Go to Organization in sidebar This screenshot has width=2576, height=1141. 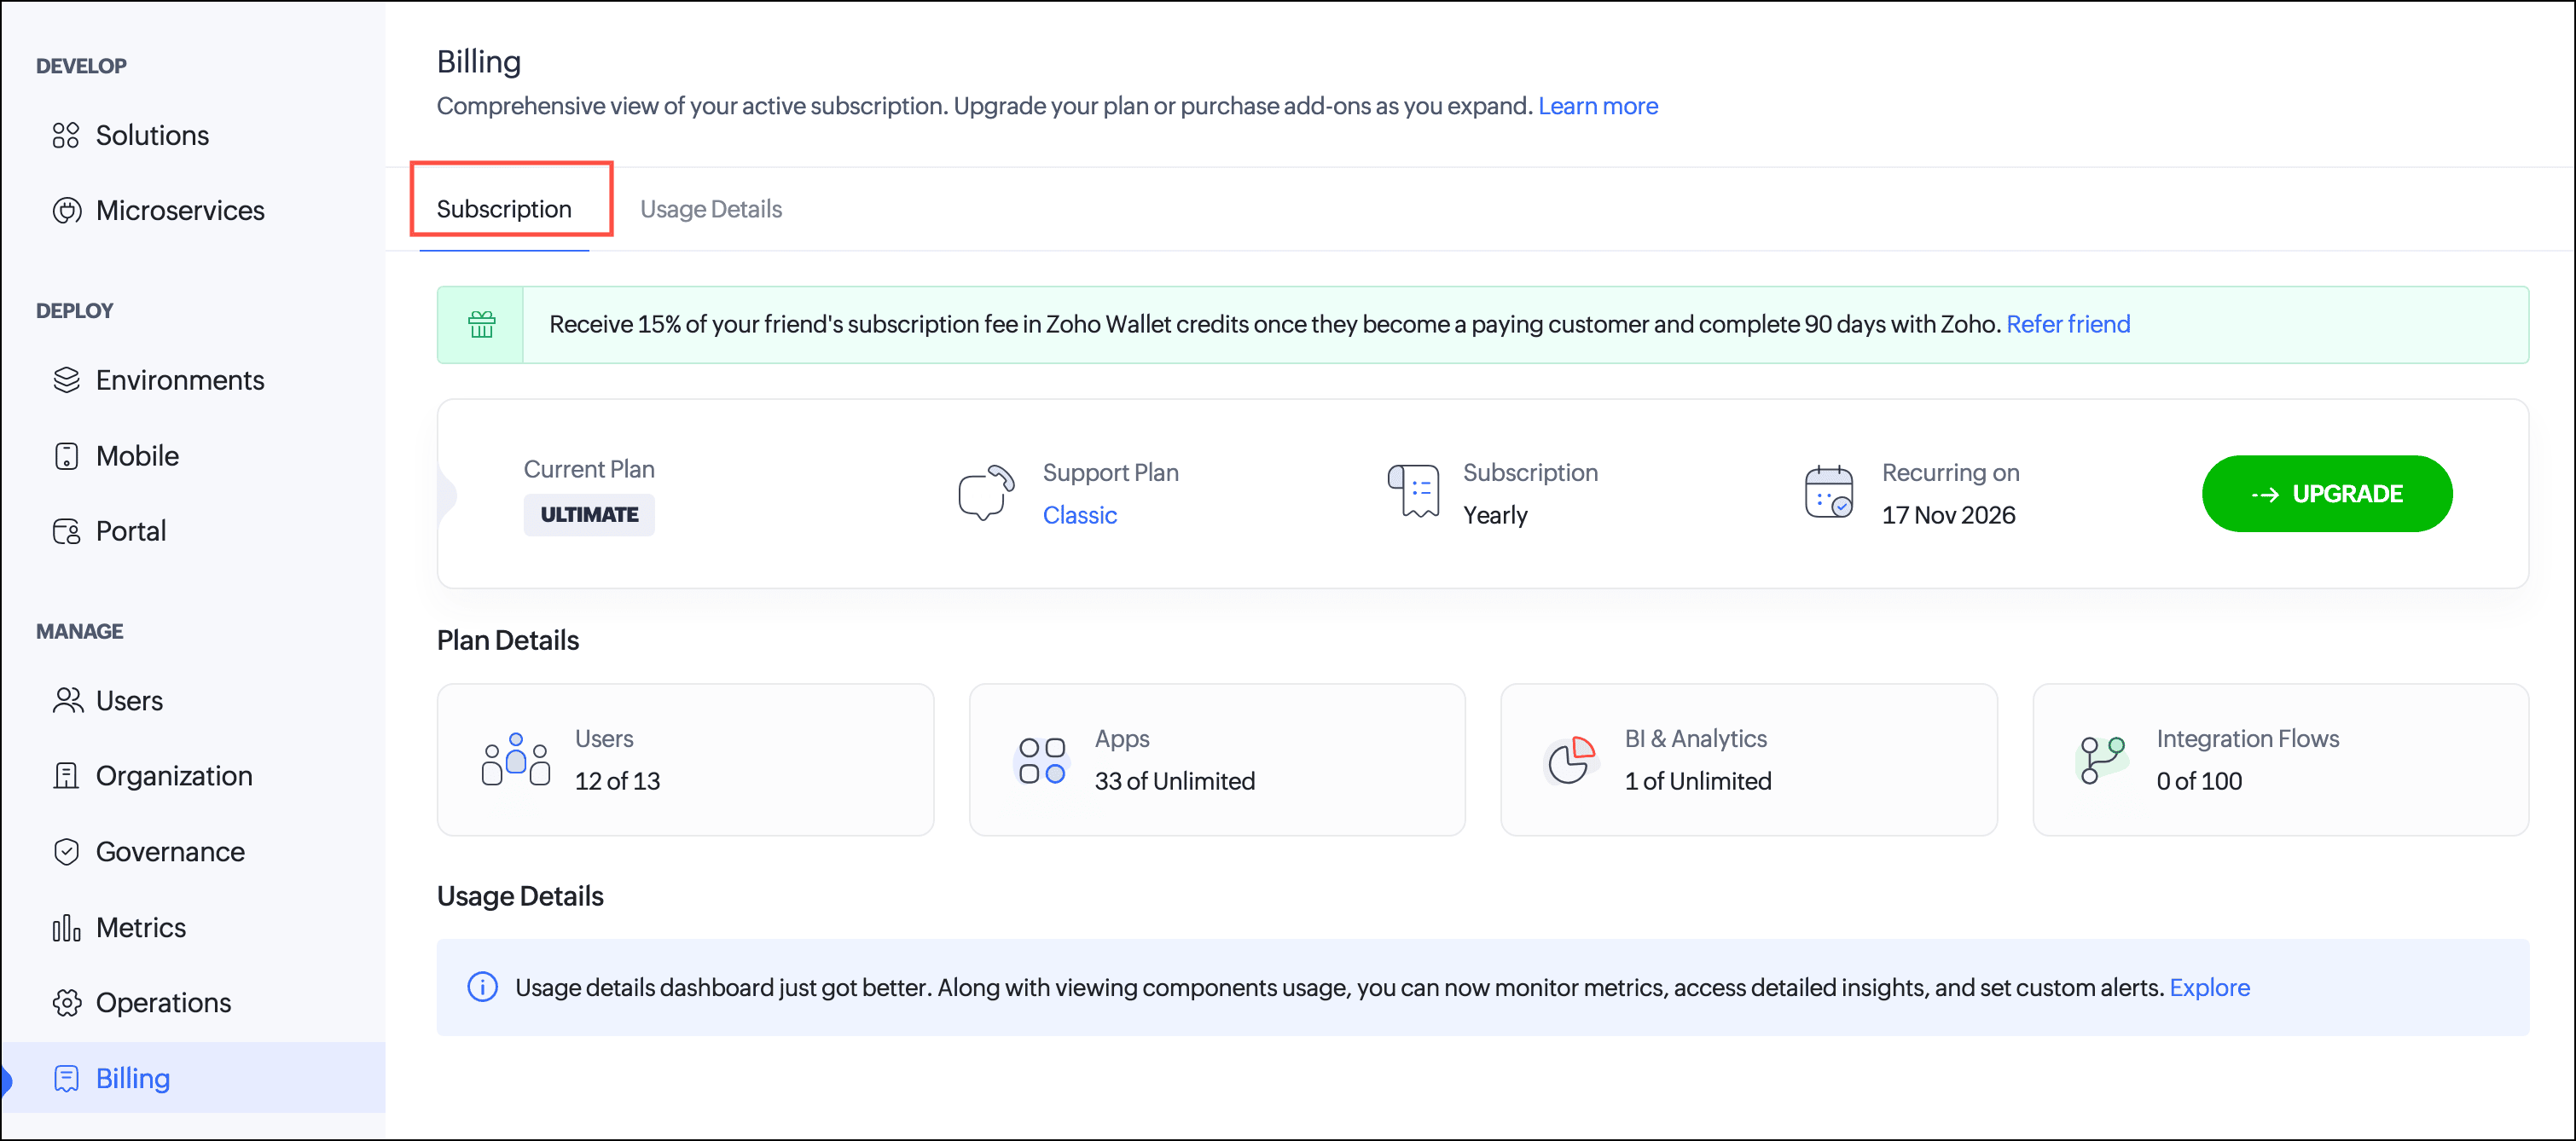click(173, 776)
